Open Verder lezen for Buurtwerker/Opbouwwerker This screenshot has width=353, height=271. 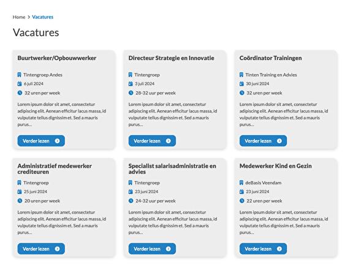pos(41,141)
